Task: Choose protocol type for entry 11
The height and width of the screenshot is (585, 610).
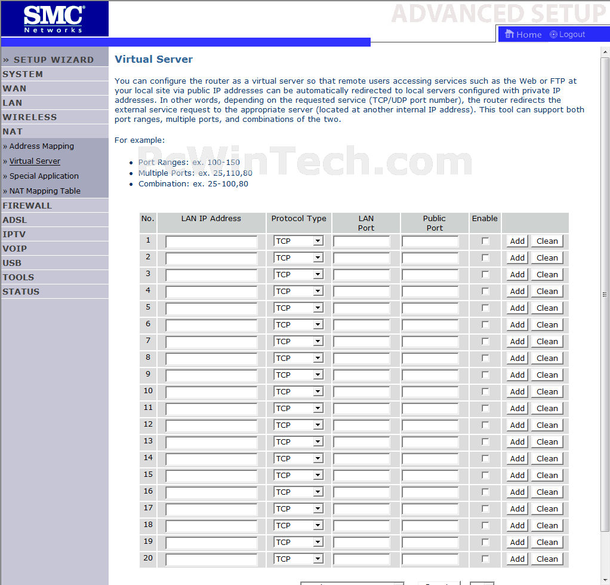Action: (298, 408)
